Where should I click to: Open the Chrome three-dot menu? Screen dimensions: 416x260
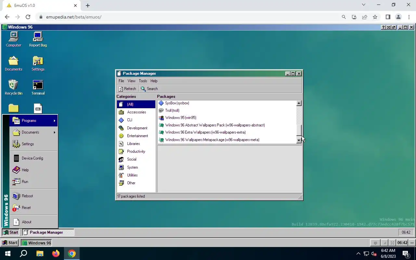pyautogui.click(x=409, y=17)
